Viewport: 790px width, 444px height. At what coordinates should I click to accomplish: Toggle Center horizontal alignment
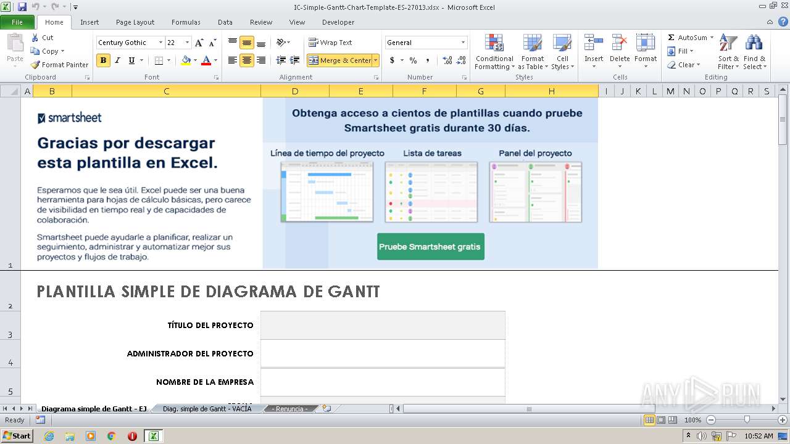pos(247,60)
